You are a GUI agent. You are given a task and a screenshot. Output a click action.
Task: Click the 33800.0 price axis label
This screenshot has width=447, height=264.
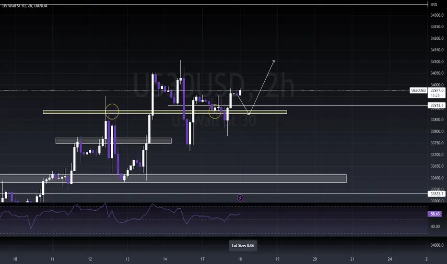[x=437, y=132]
